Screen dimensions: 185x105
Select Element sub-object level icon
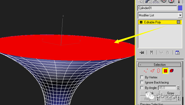(171, 71)
